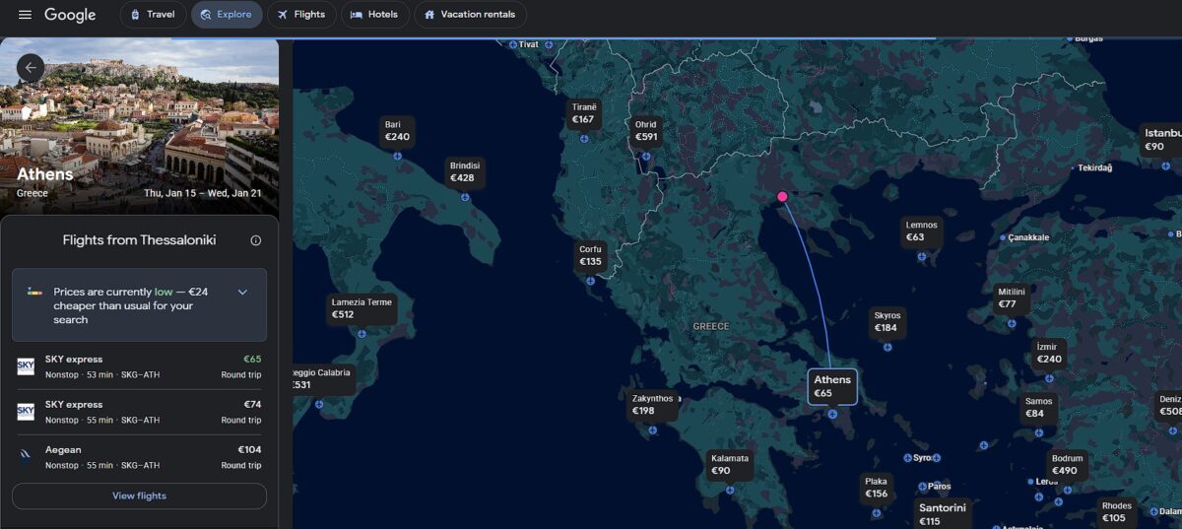The width and height of the screenshot is (1182, 529).
Task: Click the Brindisi airport pin
Action: (x=465, y=198)
